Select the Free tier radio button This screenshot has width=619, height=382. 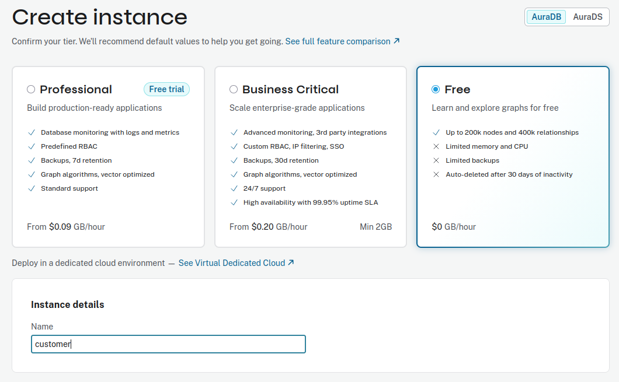436,89
